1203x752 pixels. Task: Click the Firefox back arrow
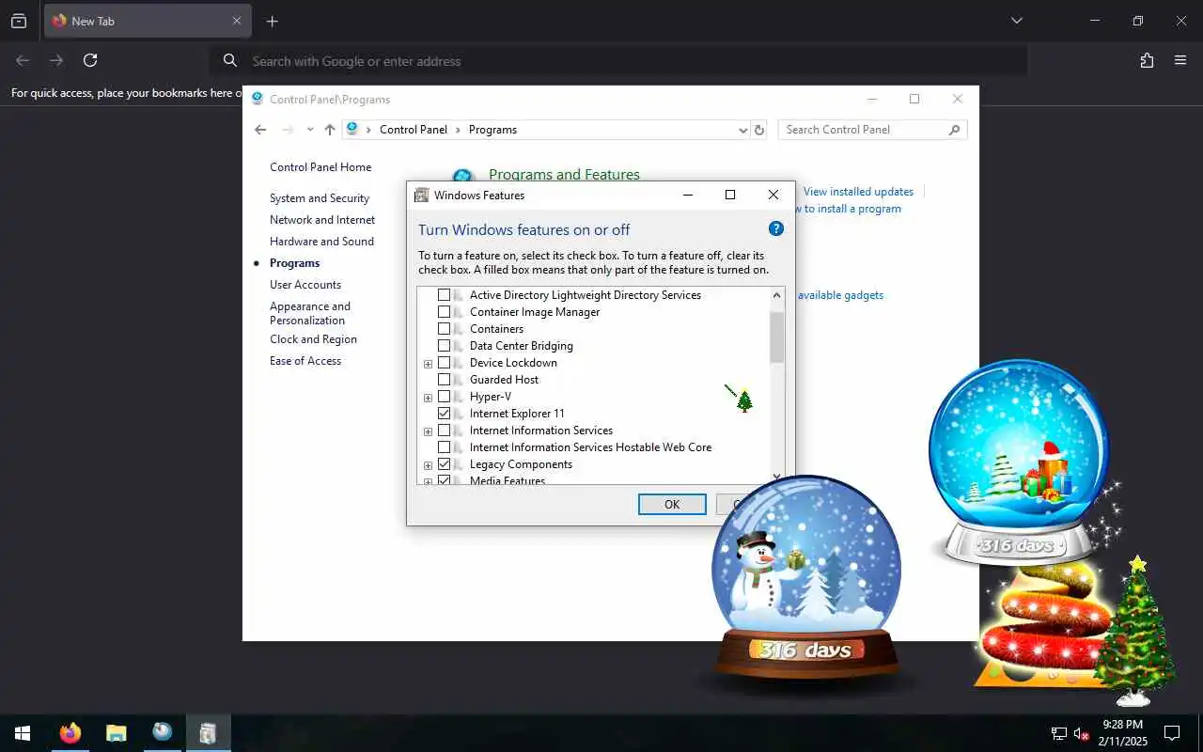point(23,60)
